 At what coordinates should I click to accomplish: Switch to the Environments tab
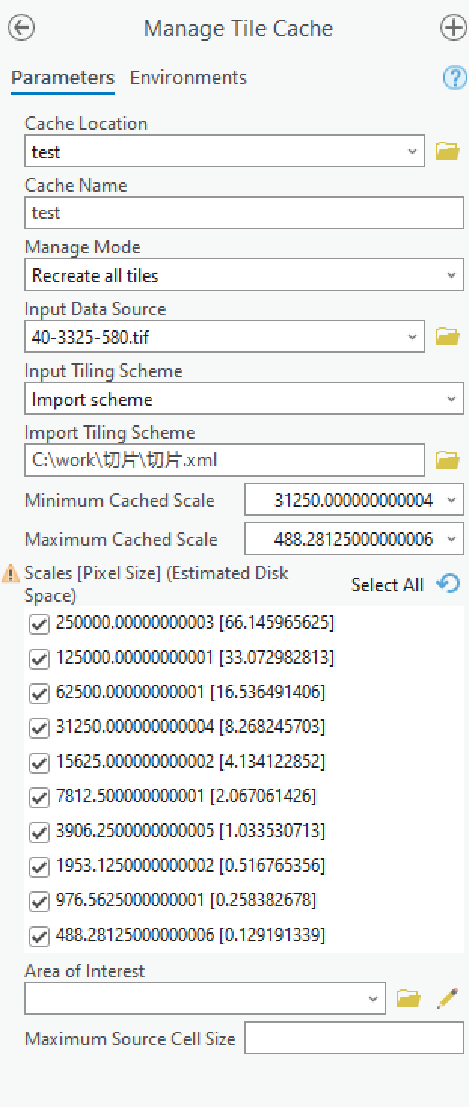(x=188, y=78)
